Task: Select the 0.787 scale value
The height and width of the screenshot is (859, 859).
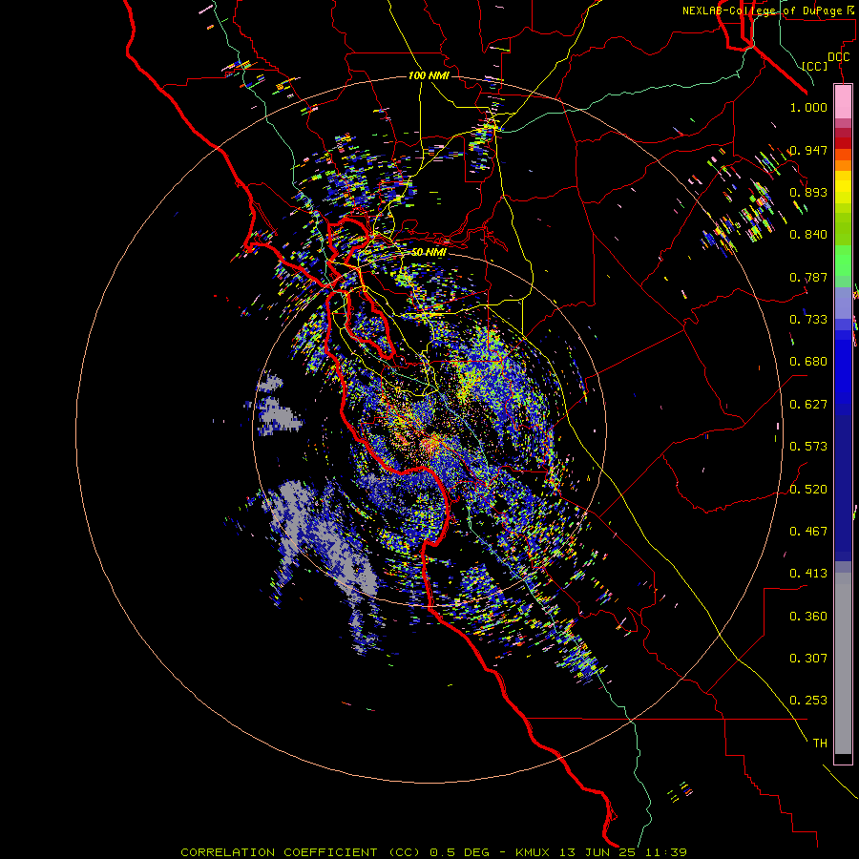Action: pyautogui.click(x=808, y=277)
